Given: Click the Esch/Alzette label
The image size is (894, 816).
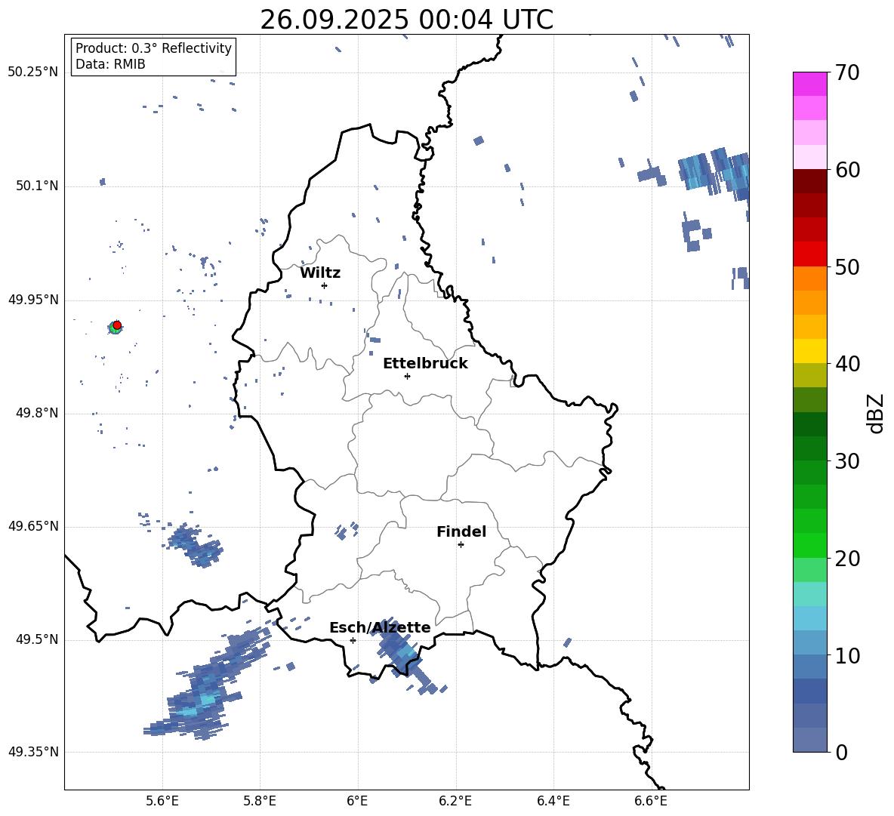Looking at the screenshot, I should pyautogui.click(x=380, y=627).
